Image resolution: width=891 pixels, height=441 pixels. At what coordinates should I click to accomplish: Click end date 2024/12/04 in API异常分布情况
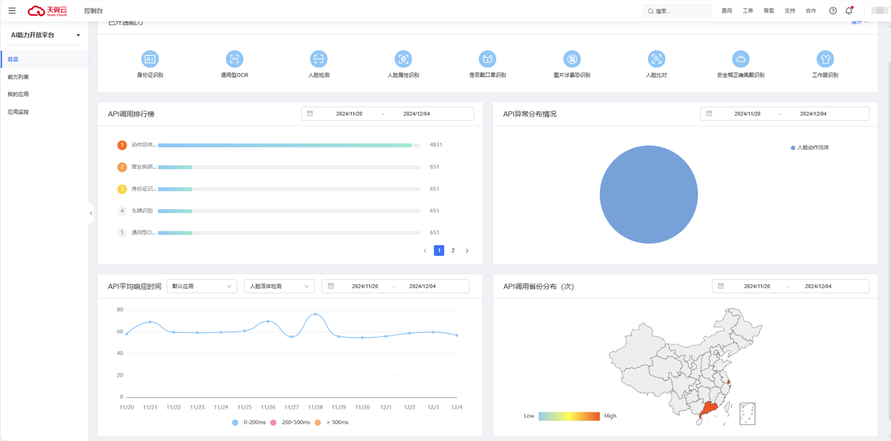(x=813, y=114)
